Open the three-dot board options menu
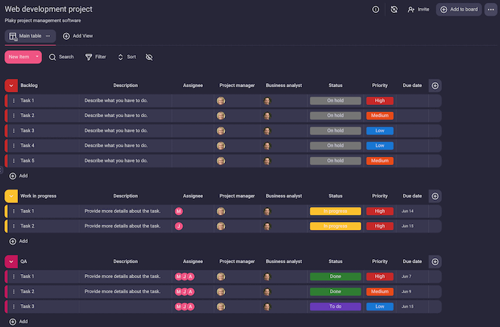Viewport: 500px width, 327px height. [490, 9]
